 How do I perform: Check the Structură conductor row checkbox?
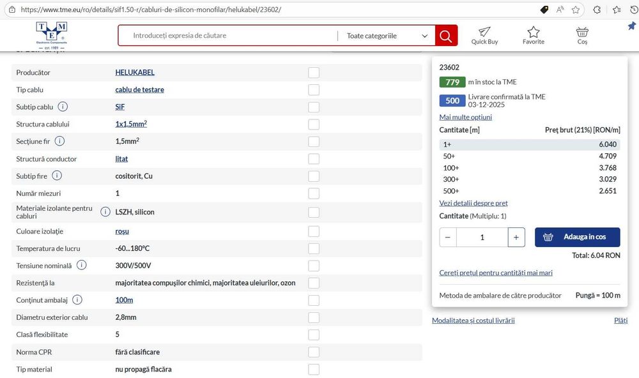click(314, 159)
